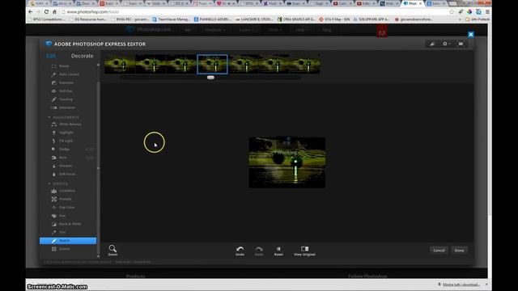Click the Zoom magnifier tool
Viewport: 518px width, 291px height.
[x=113, y=251]
